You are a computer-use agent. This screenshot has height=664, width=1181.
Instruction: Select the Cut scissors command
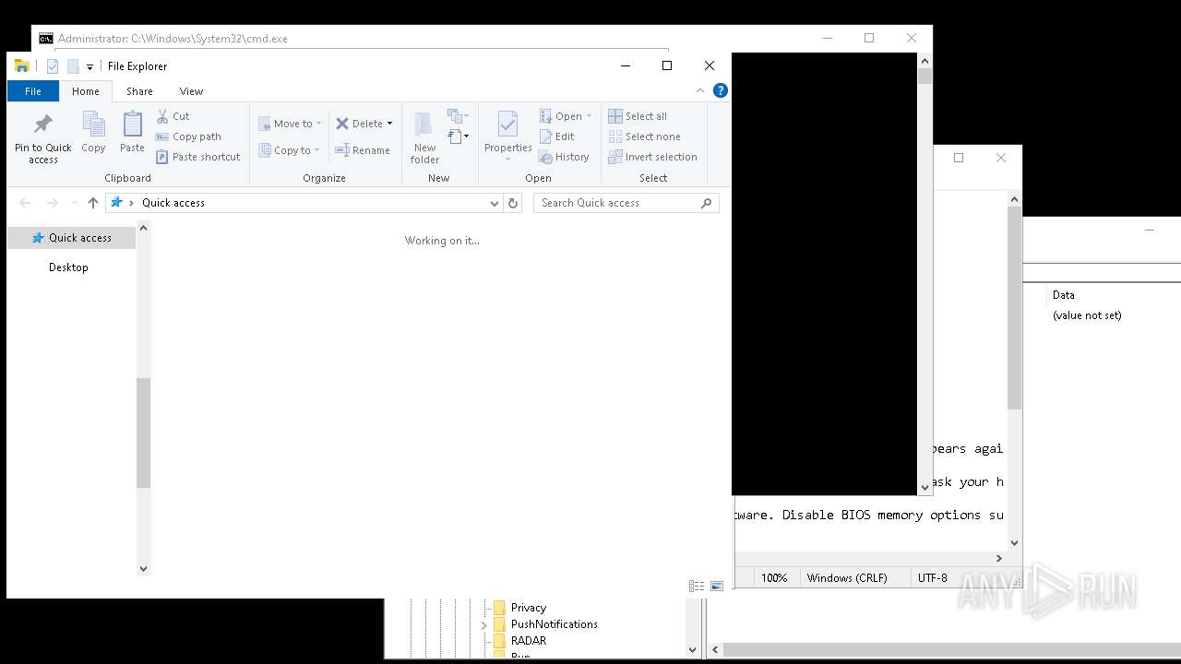(x=173, y=116)
